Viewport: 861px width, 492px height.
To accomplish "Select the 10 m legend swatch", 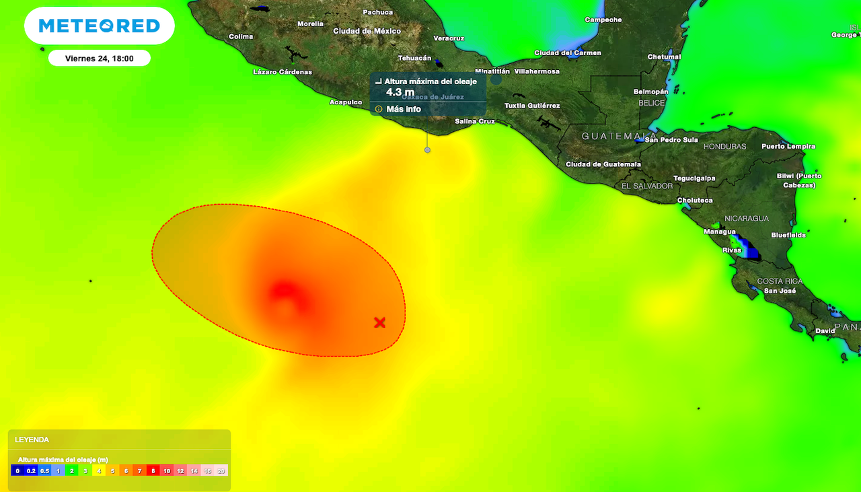I will click(x=167, y=470).
